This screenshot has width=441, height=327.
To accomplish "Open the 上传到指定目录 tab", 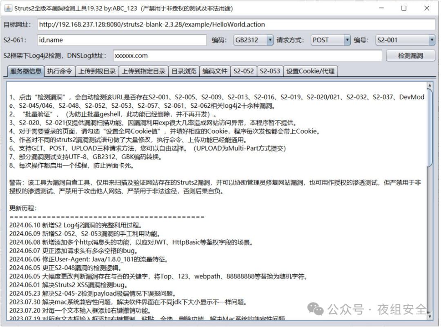I will pyautogui.click(x=144, y=71).
